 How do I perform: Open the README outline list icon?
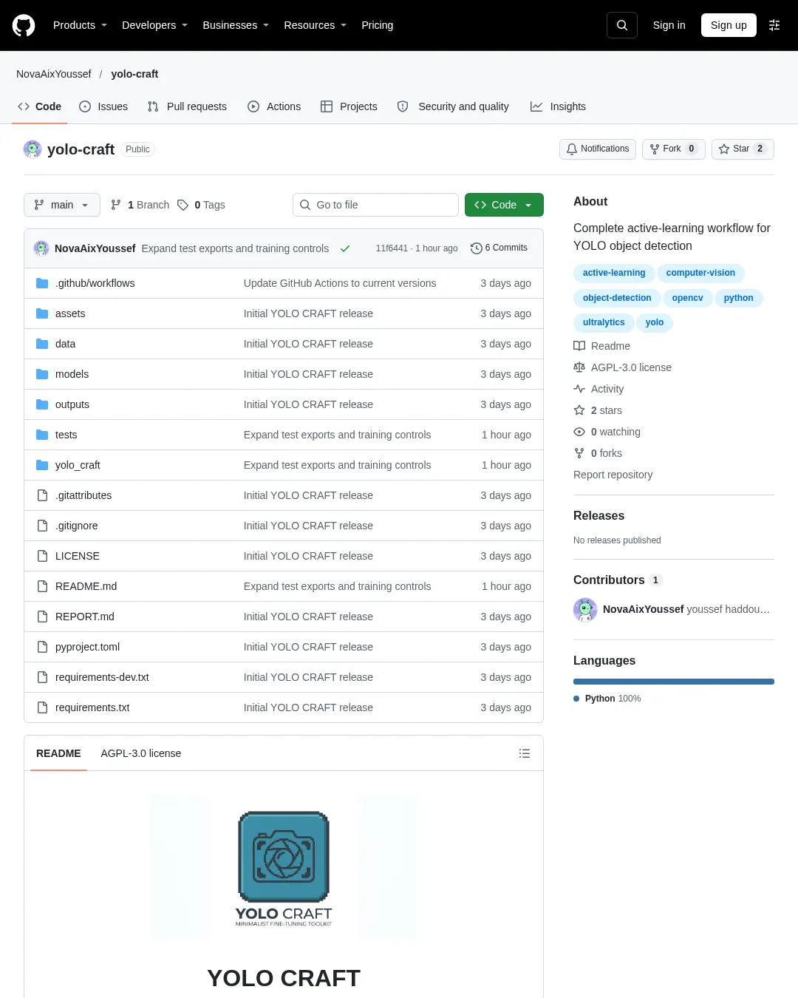[525, 753]
